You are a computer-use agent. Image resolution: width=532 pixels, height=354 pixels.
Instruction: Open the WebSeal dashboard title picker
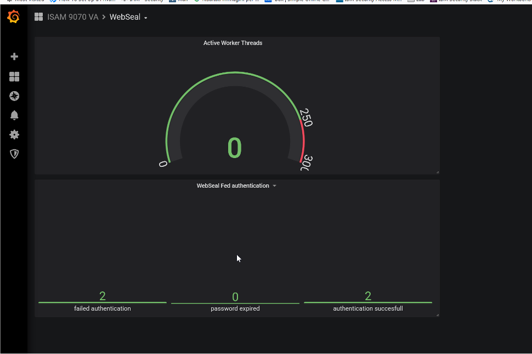click(x=125, y=17)
